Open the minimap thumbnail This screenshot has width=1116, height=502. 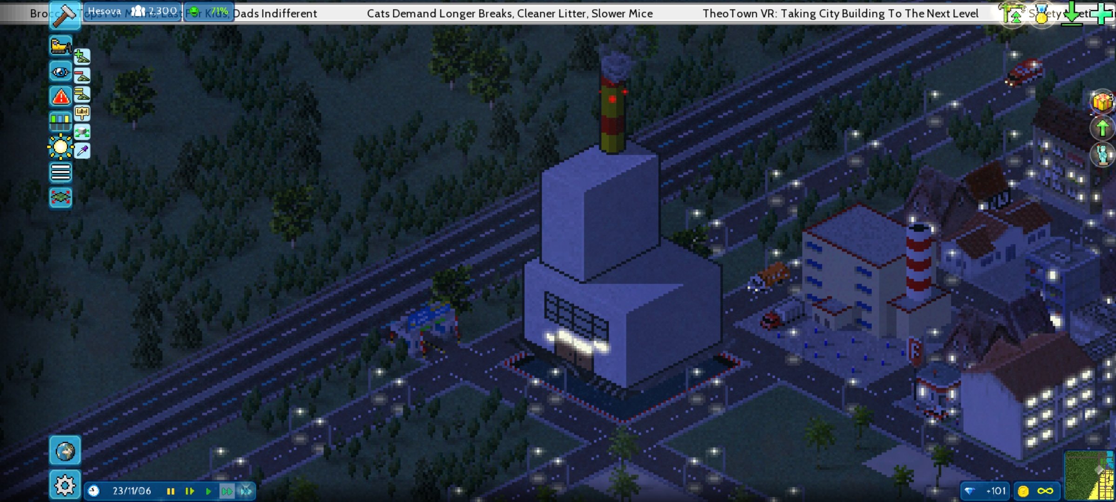coord(1089,476)
